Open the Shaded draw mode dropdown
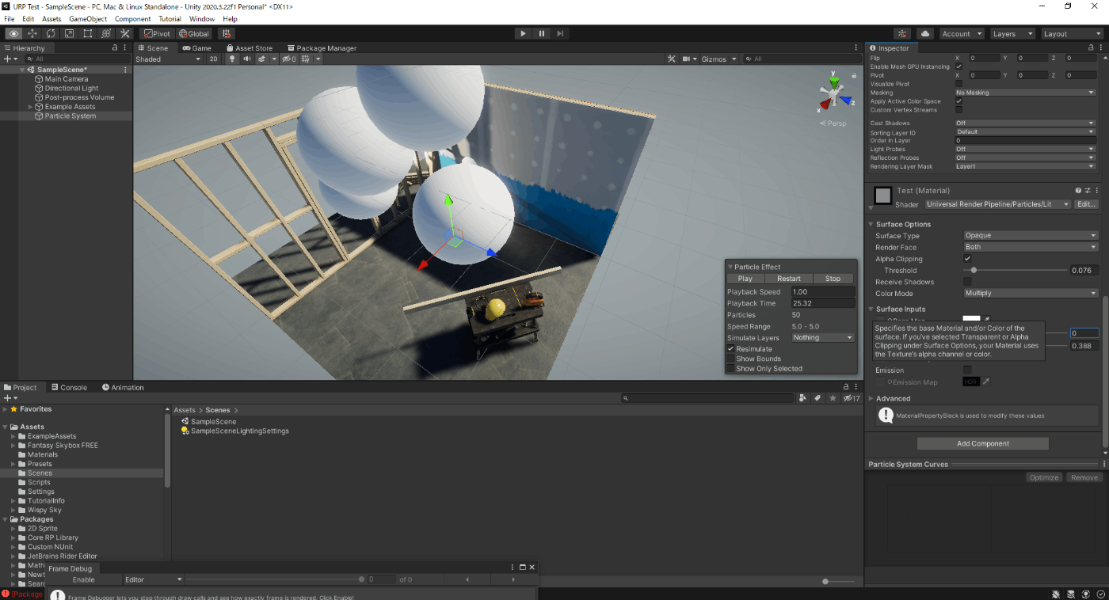1109x600 pixels. [169, 59]
